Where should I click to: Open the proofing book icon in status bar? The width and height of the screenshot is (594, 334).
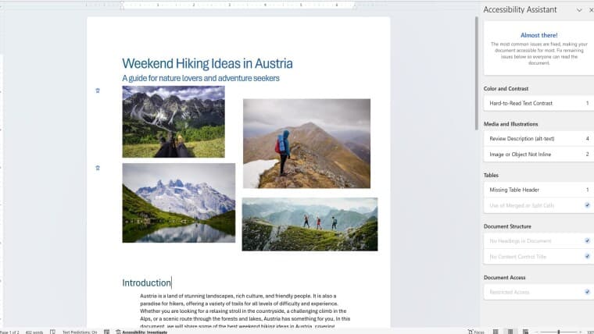point(52,332)
